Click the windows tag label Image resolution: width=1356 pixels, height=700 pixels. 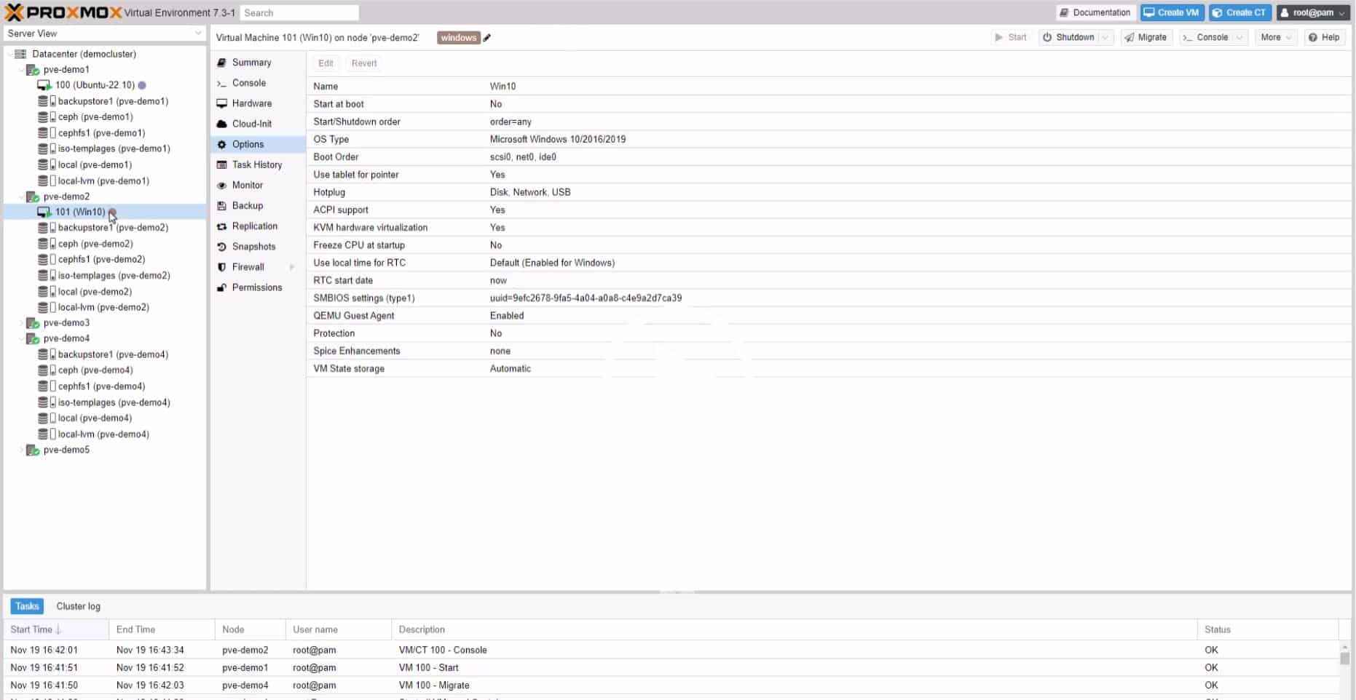pos(458,38)
